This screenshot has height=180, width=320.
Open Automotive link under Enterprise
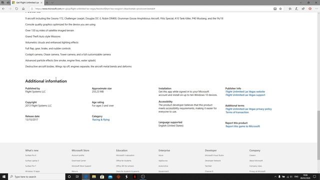click(x=163, y=166)
